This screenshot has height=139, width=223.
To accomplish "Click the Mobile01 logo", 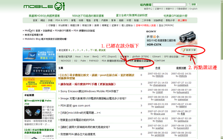I will pos(44,6).
